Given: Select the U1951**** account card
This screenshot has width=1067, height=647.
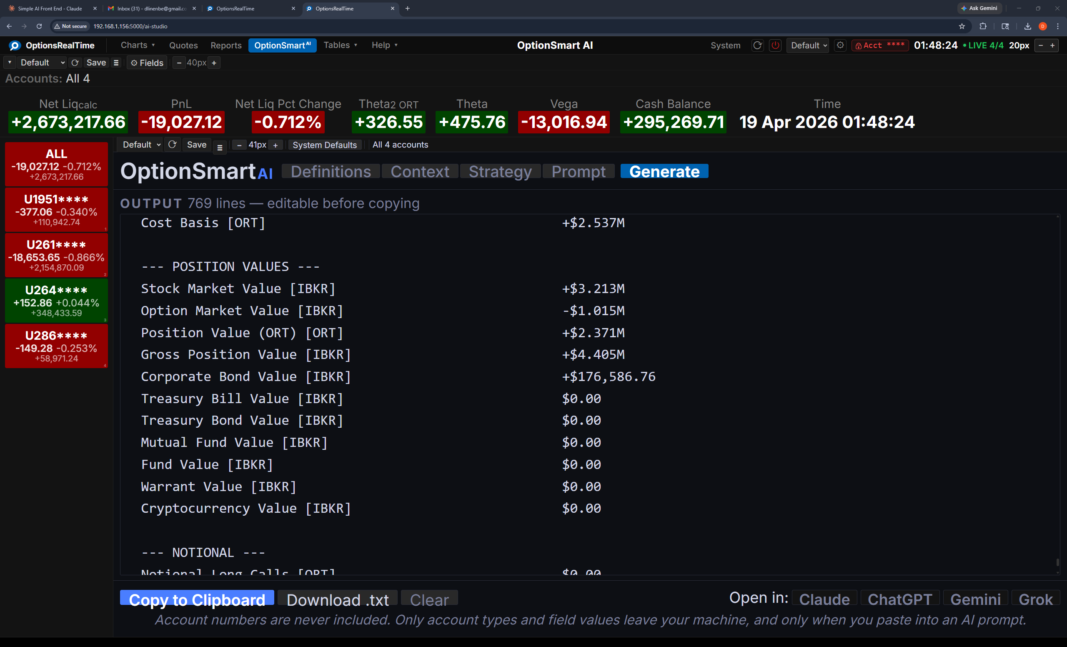Looking at the screenshot, I should click(56, 210).
